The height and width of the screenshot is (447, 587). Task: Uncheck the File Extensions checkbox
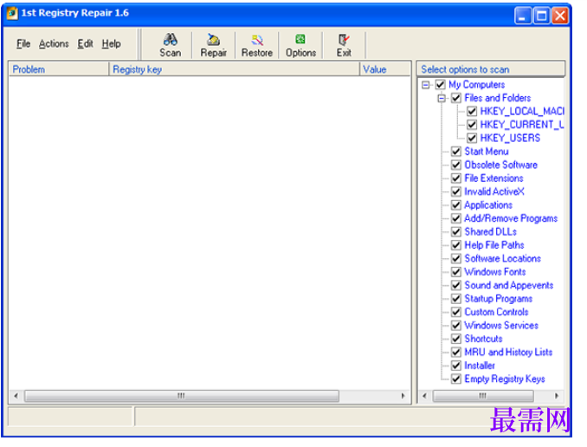click(456, 178)
